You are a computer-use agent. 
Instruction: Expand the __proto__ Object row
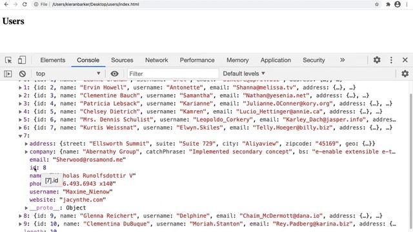[x=26, y=208]
